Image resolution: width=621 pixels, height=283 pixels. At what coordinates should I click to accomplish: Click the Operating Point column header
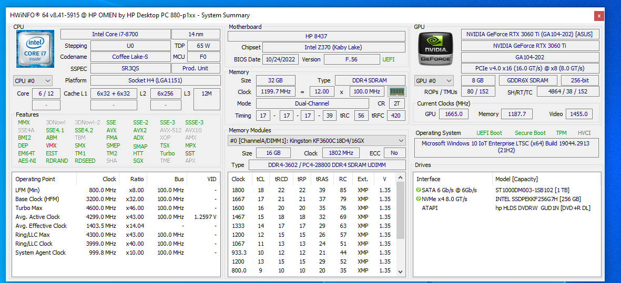point(36,179)
